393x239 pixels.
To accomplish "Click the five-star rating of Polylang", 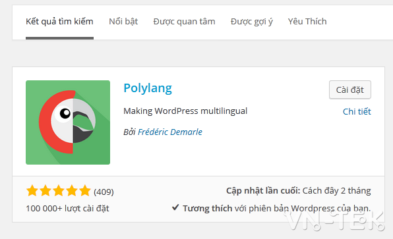I will point(59,191).
